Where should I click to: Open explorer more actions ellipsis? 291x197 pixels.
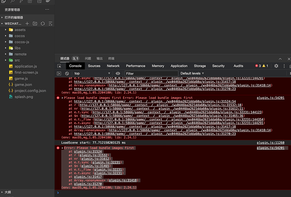click(x=47, y=9)
